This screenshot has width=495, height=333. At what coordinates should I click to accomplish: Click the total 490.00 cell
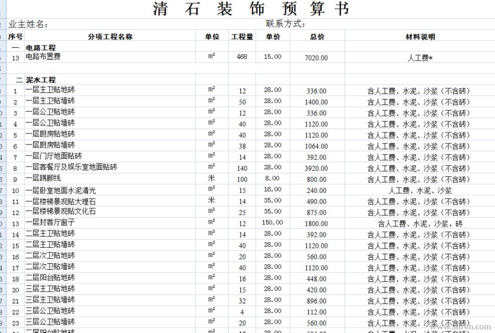(x=317, y=202)
